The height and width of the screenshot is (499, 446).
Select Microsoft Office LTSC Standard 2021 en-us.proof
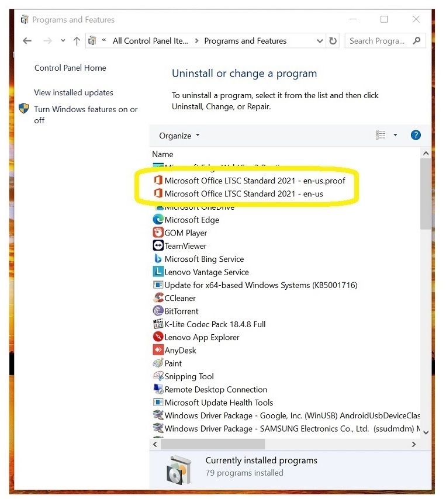pyautogui.click(x=255, y=181)
